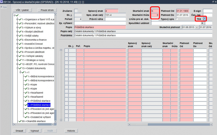Click the Nav icon in the left sidebar
Viewport: 217px width, 135px height.
(1, 7)
